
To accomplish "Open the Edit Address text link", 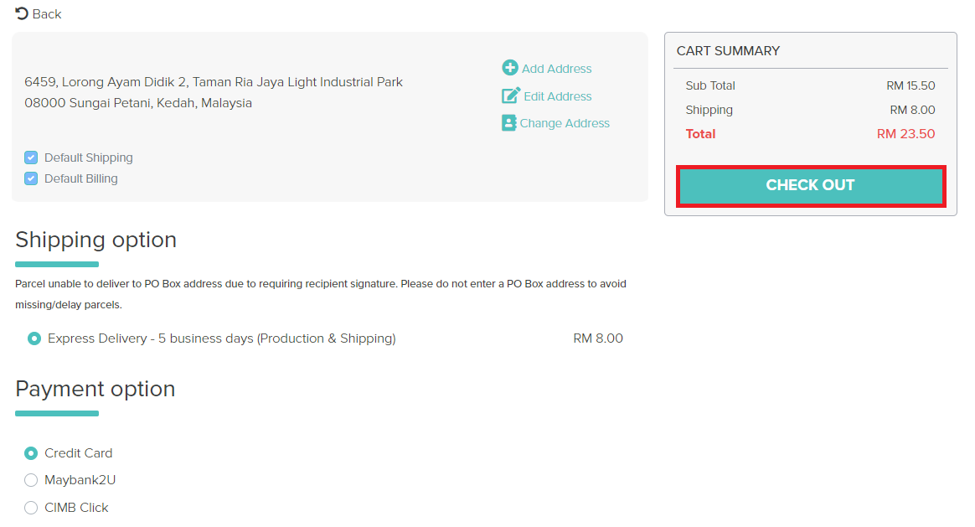I will pyautogui.click(x=557, y=96).
